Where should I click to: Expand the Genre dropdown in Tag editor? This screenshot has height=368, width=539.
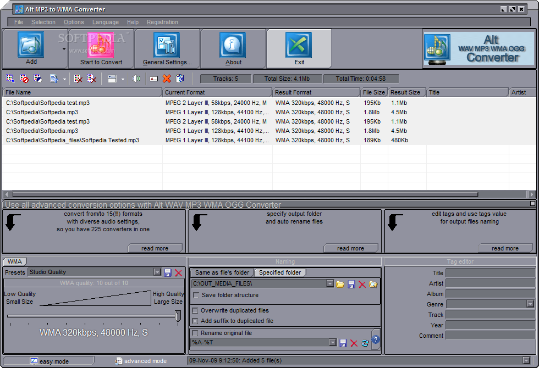pos(530,304)
